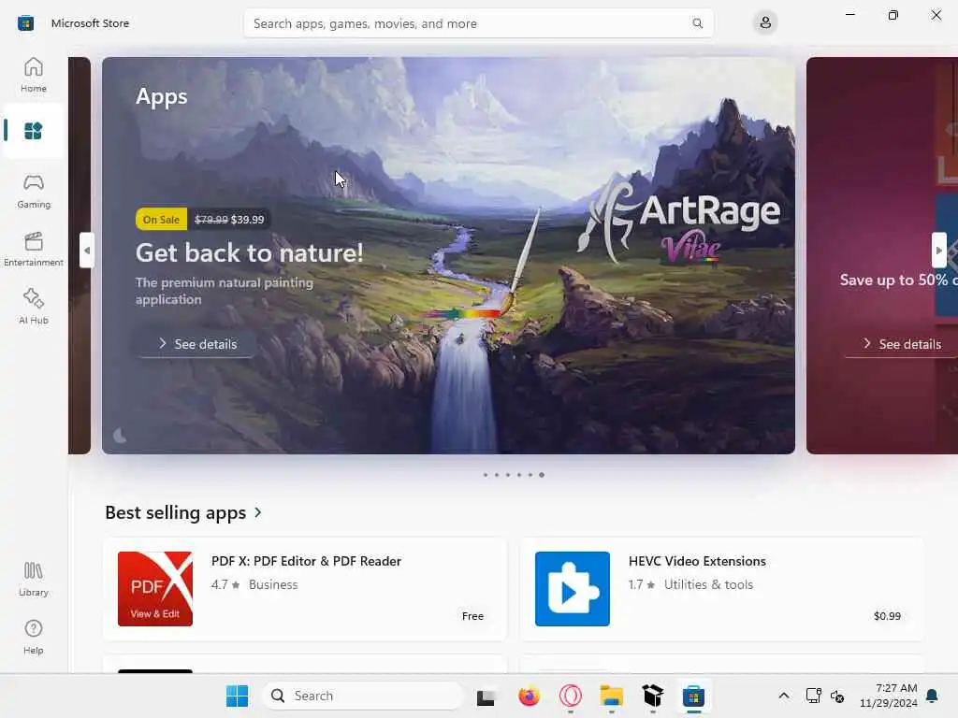Screen dimensions: 958x718
Task: Click the Best selling apps heading
Action: [175, 512]
